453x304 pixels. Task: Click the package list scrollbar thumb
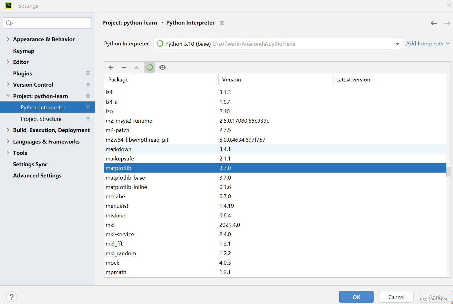point(449,172)
